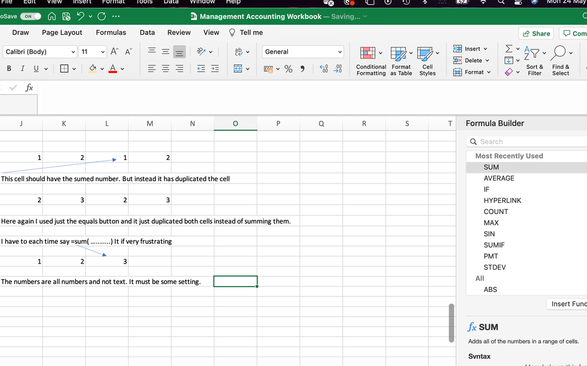Click the text orientation icon

(x=202, y=51)
